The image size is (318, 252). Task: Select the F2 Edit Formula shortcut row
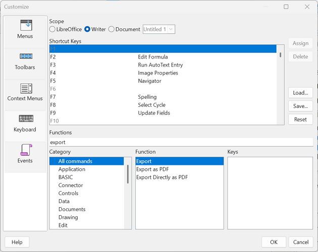163,57
